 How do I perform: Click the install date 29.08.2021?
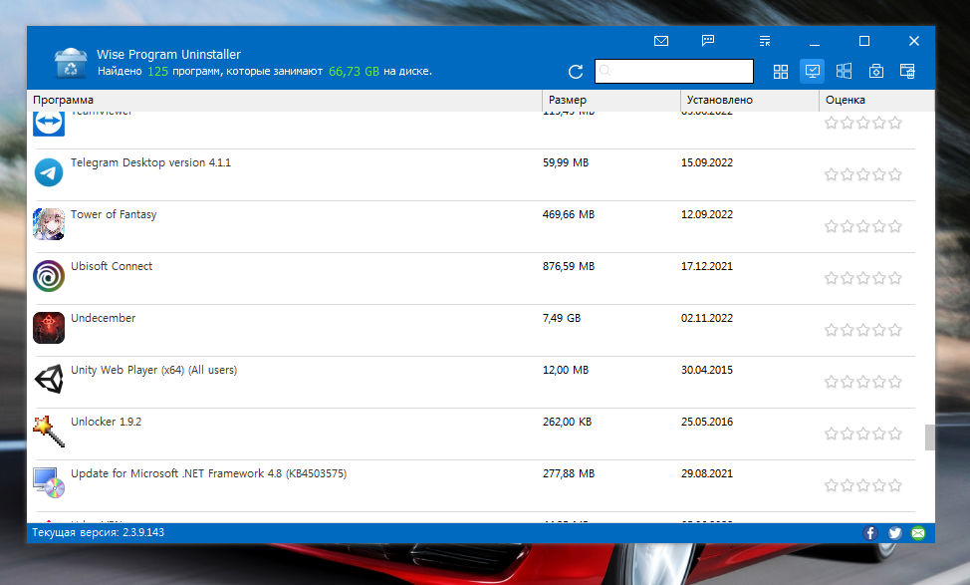click(x=707, y=473)
